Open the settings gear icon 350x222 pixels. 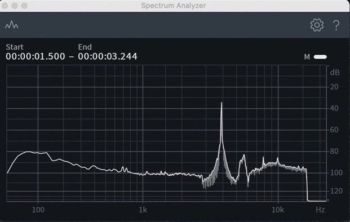pos(317,25)
